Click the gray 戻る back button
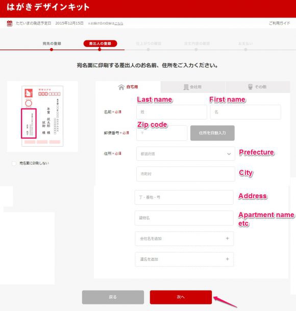Image resolution: width=296 pixels, height=311 pixels. (113, 297)
